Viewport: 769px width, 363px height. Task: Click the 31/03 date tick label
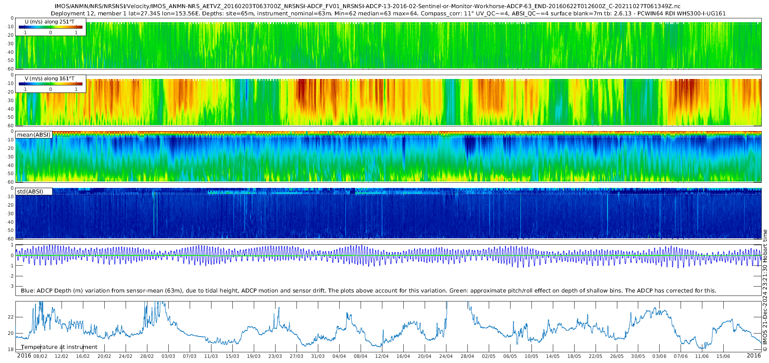tap(317, 356)
